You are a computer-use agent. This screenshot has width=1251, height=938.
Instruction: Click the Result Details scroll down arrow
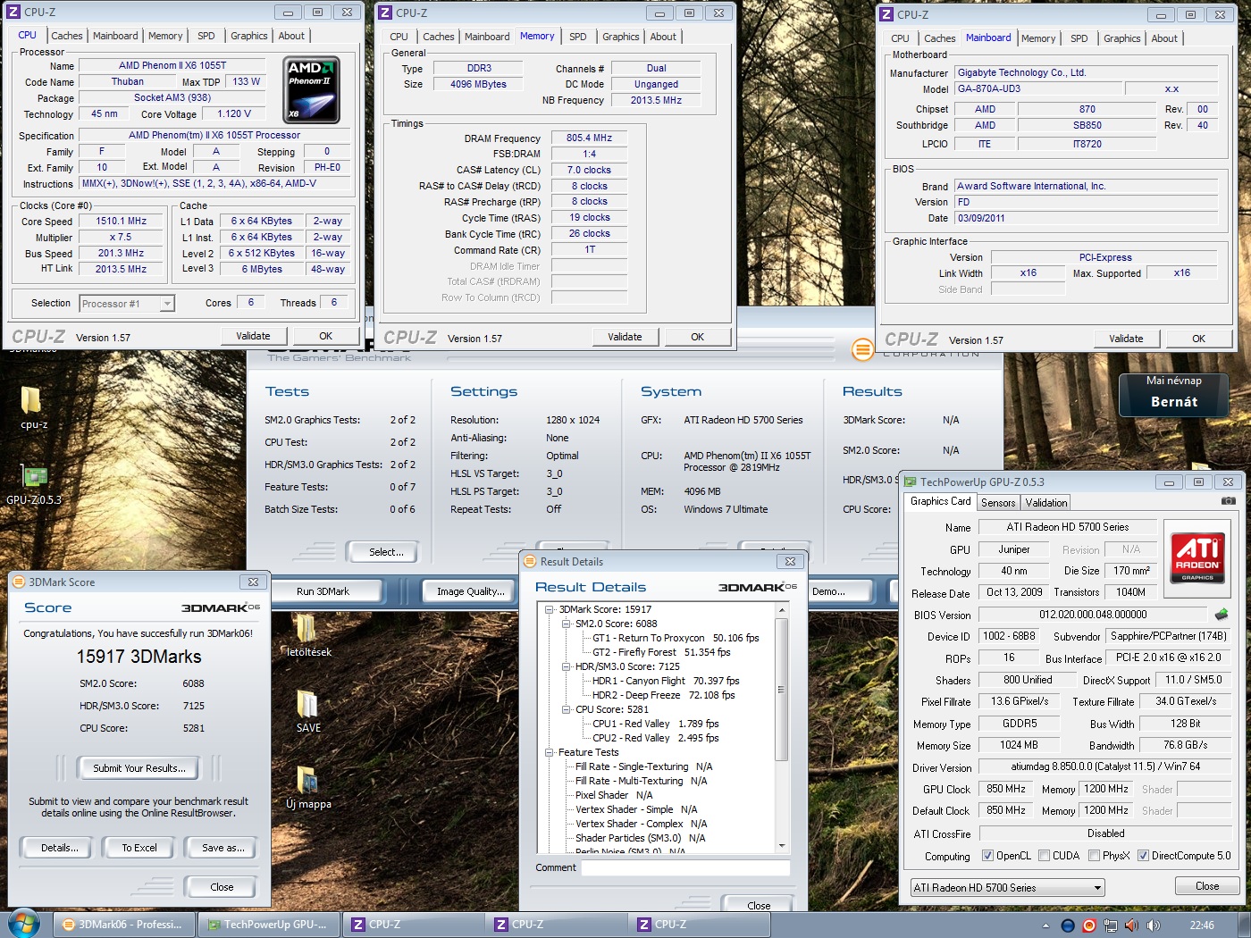point(782,846)
